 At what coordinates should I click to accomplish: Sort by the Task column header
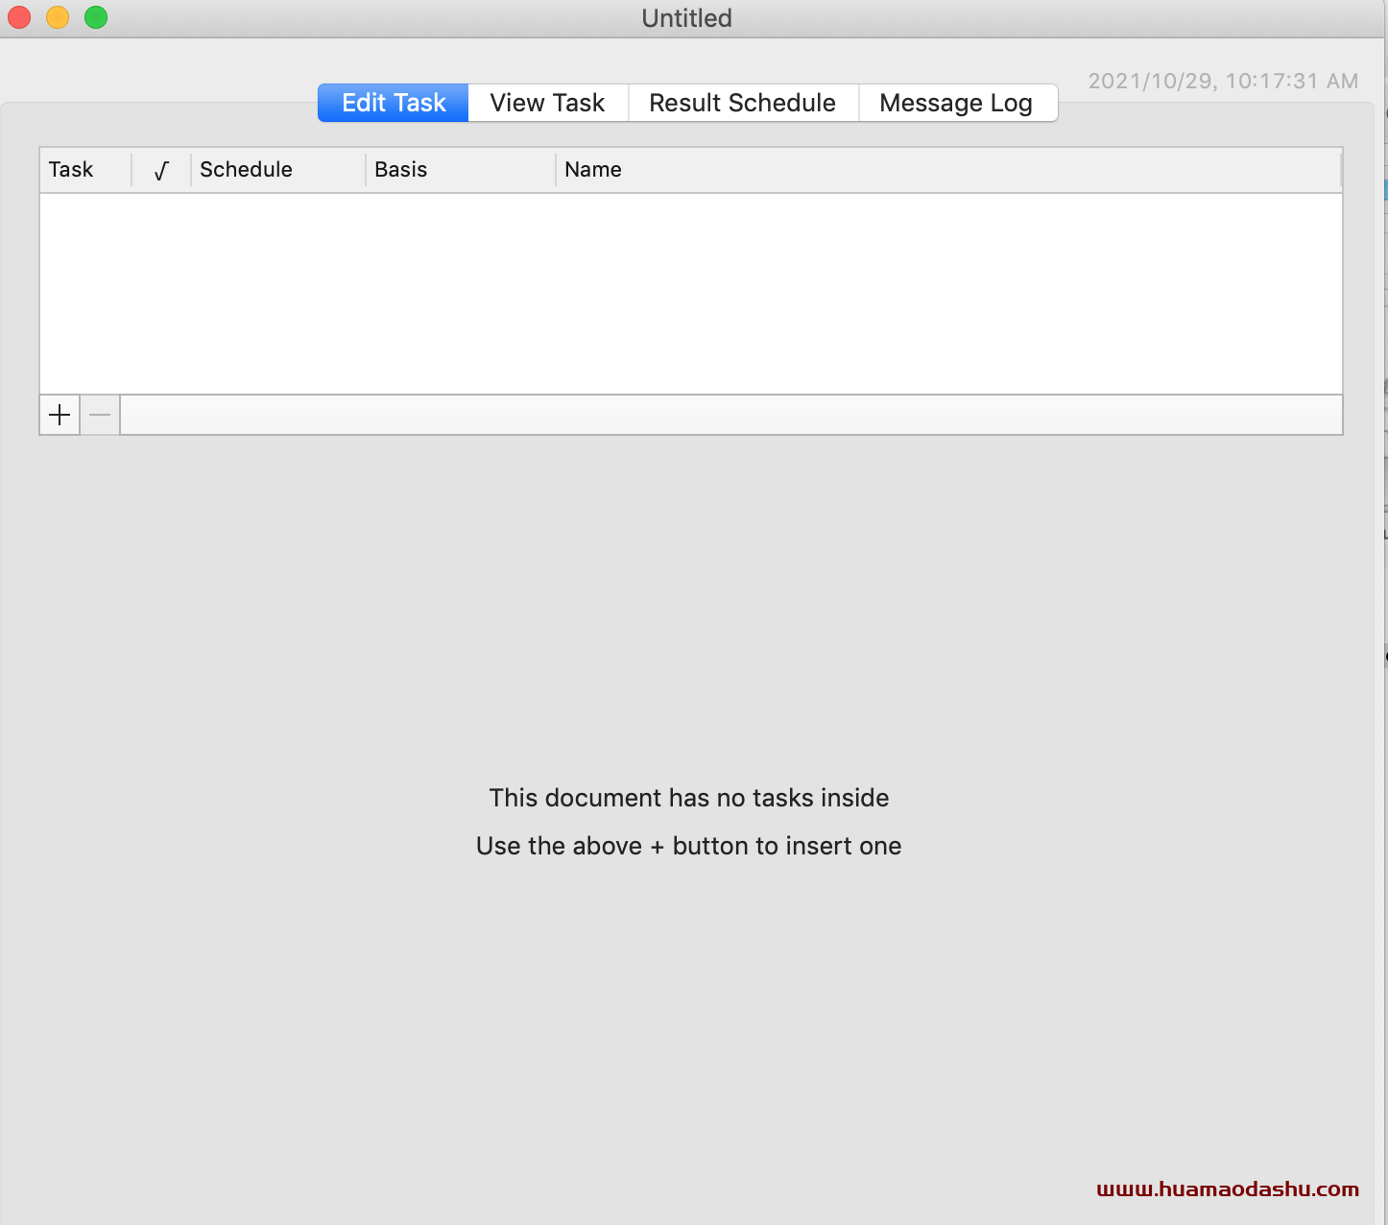71,170
